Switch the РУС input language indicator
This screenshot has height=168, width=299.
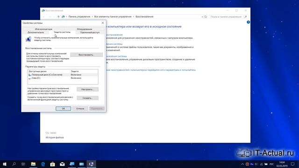pos(272,164)
